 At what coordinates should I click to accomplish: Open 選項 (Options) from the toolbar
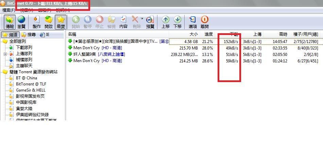[193, 22]
